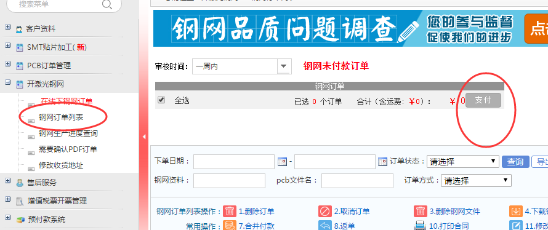Select 钢网订单列表 in the sidebar
The width and height of the screenshot is (548, 230).
(61, 117)
